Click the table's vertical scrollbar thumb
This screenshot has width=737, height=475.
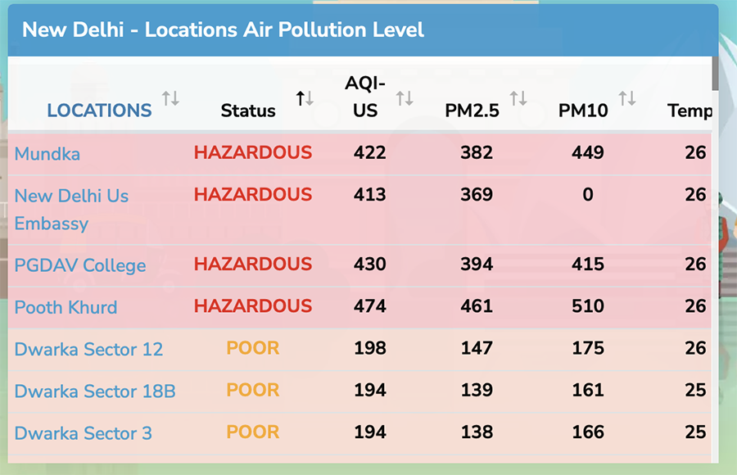pos(715,74)
